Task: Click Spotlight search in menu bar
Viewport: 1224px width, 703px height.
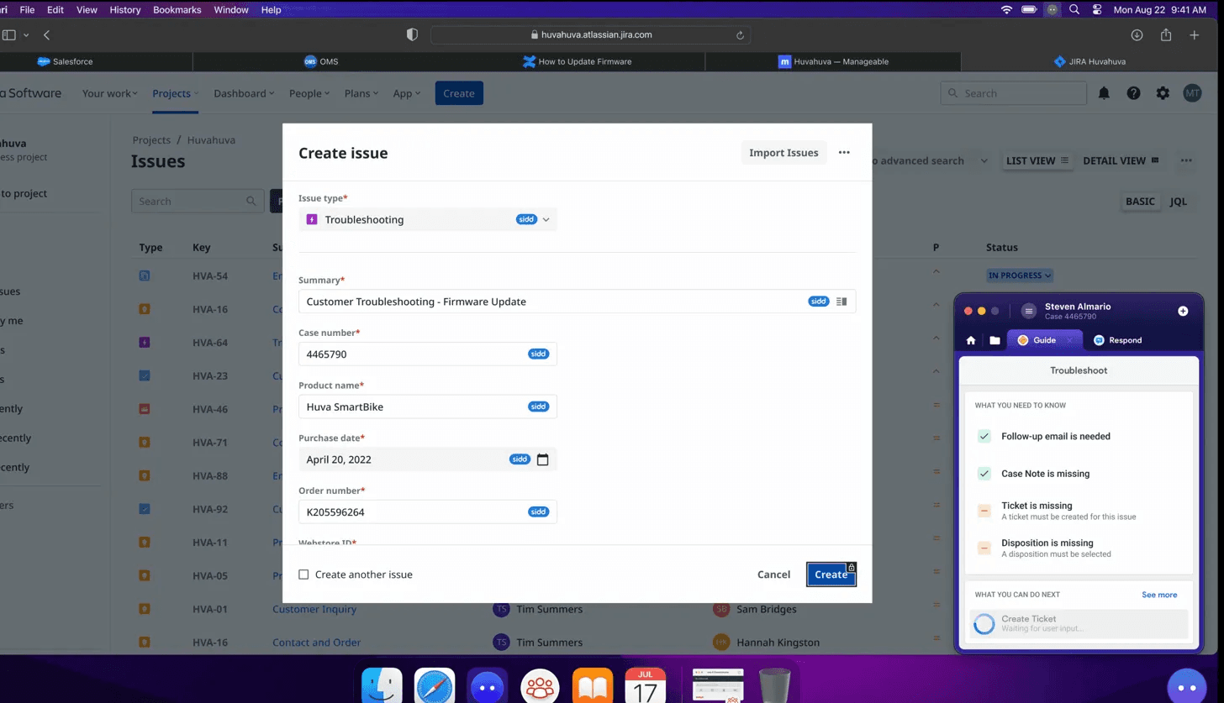Action: pos(1074,10)
